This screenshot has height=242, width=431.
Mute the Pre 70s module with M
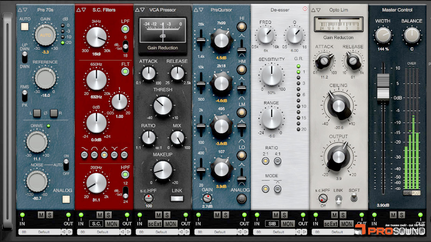coord(41,215)
